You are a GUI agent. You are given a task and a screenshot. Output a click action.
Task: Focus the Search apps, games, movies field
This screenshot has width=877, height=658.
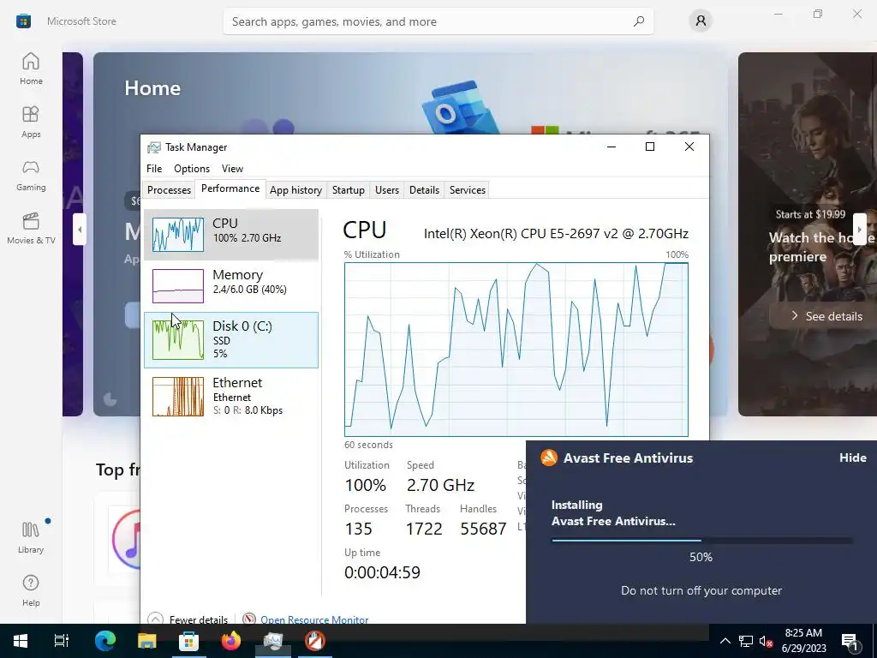pyautogui.click(x=438, y=21)
